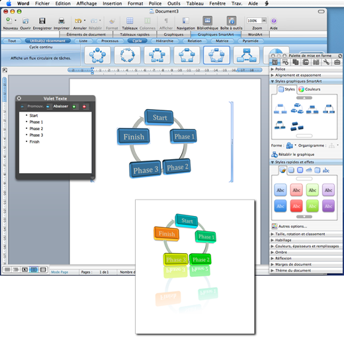Click Autres options link

click(x=292, y=226)
